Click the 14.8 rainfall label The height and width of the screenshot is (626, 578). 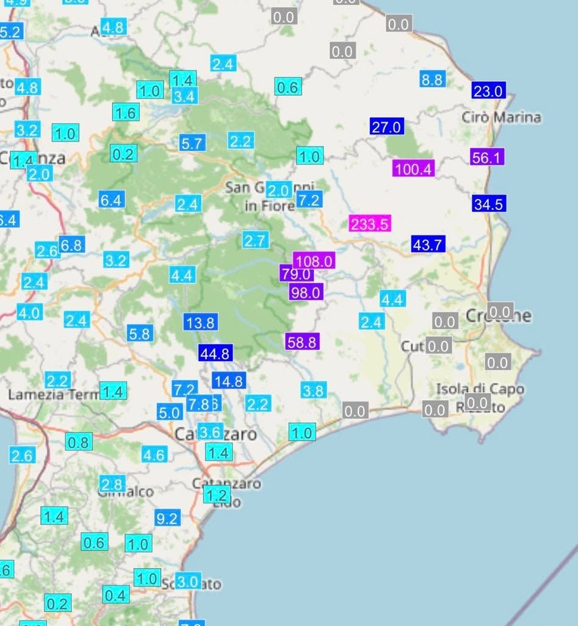click(229, 381)
